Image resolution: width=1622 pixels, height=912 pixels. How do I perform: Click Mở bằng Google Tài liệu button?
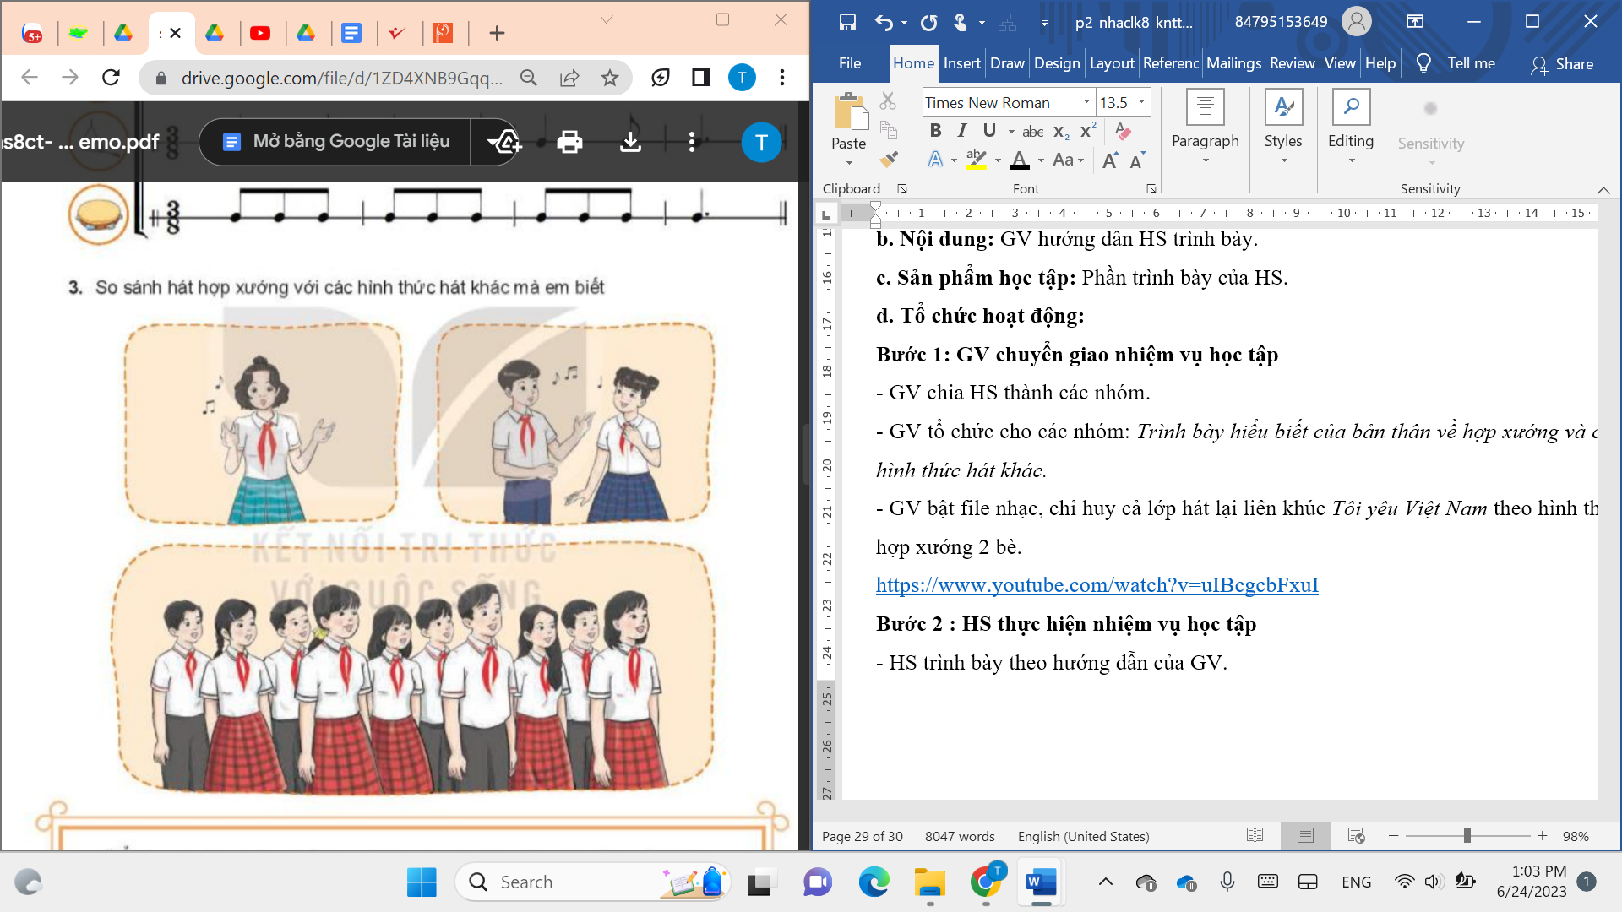335,142
